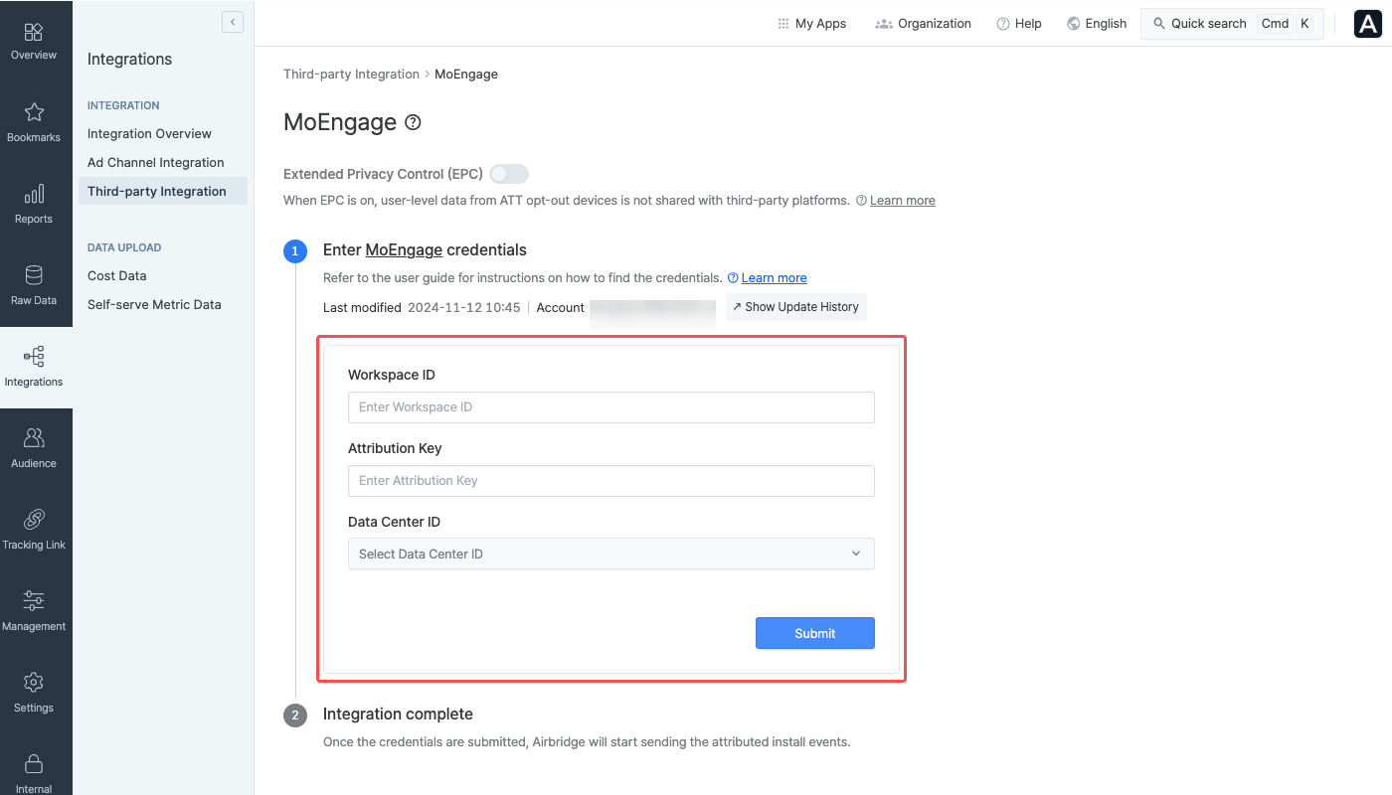The width and height of the screenshot is (1392, 795).
Task: Open the My Apps grid menu
Action: point(811,24)
